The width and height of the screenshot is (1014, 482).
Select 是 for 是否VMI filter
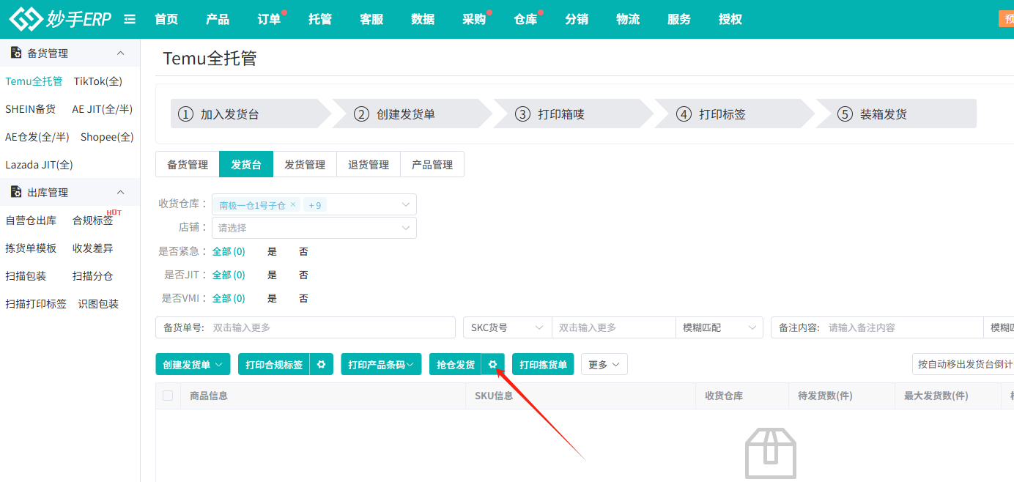pos(272,298)
